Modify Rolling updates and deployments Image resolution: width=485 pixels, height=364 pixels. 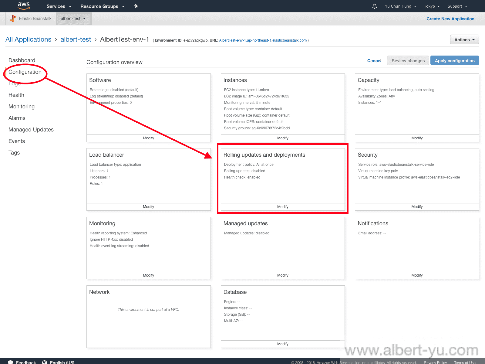click(x=283, y=207)
